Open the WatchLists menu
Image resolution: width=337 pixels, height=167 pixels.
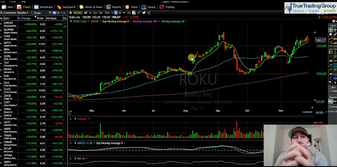[44, 7]
